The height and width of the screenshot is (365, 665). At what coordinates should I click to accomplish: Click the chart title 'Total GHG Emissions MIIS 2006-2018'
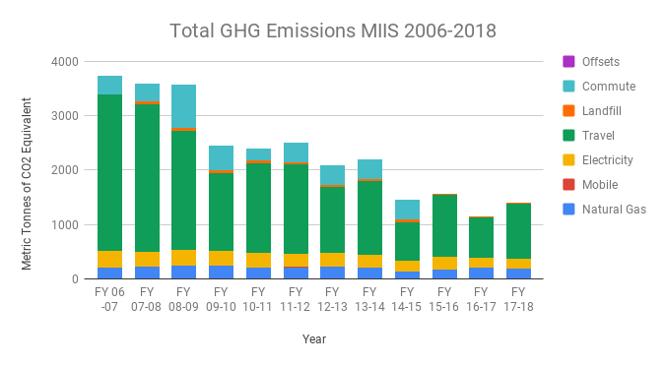pyautogui.click(x=333, y=30)
